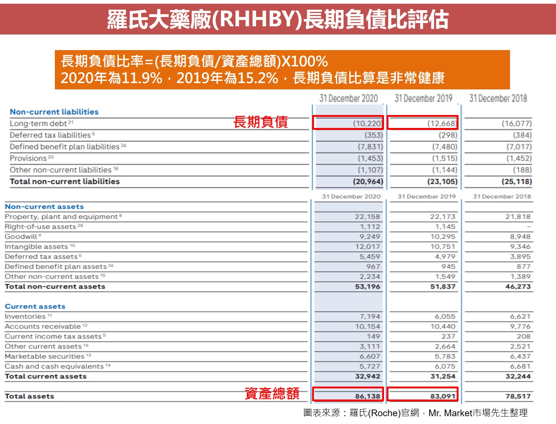The image size is (556, 424).
Task: Select the Inventories value 7,194
Action: tap(370, 316)
